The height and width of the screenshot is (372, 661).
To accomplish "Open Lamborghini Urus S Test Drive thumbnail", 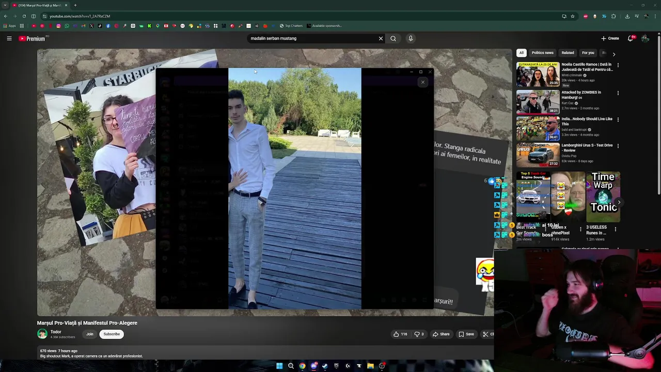I will [x=538, y=155].
